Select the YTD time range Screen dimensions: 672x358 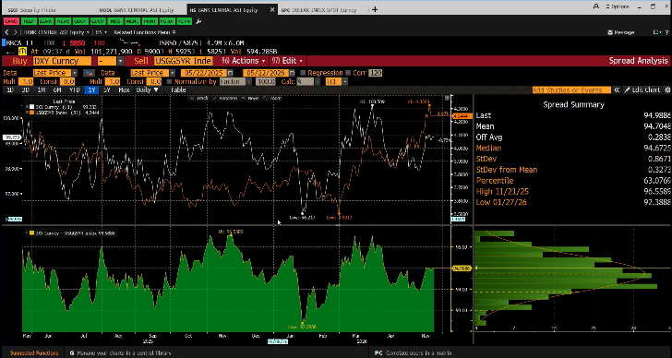coord(74,89)
